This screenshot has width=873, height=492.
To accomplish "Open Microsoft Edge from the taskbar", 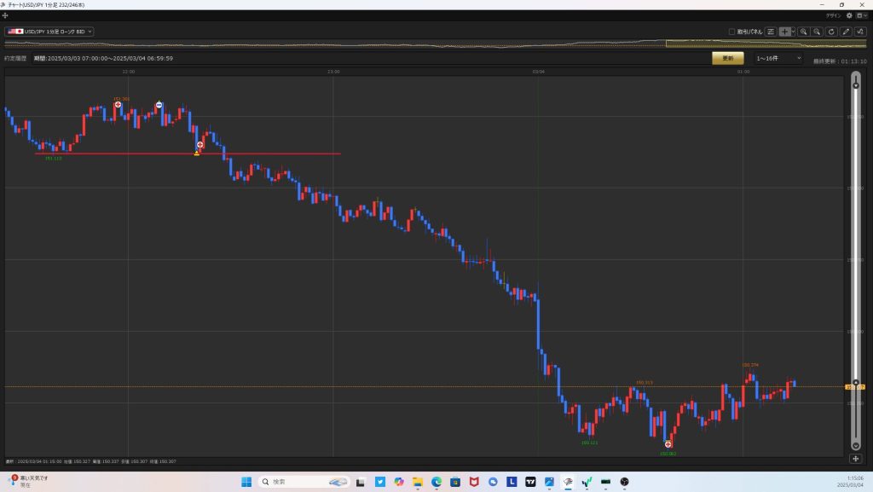I will [x=436, y=482].
